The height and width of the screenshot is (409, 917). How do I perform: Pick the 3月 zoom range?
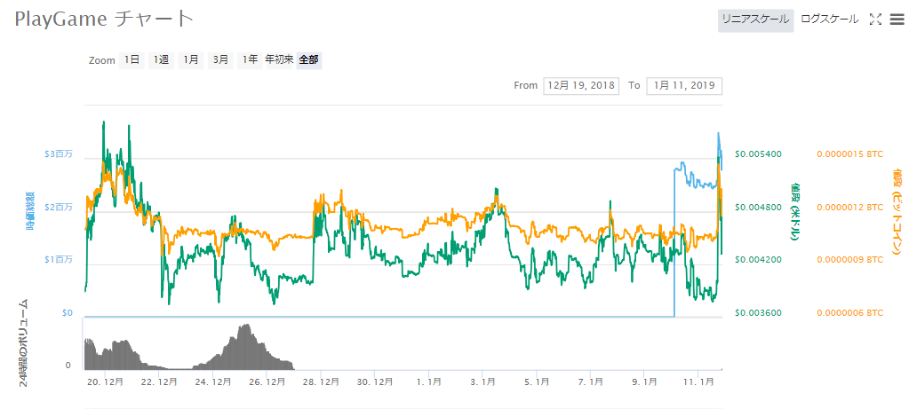point(219,60)
